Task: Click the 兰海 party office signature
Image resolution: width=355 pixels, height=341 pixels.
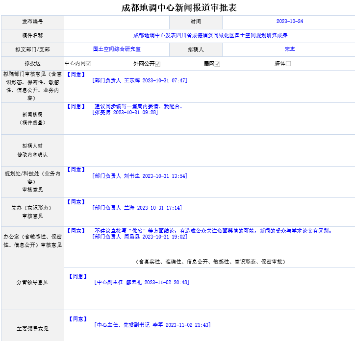Action: [x=137, y=208]
